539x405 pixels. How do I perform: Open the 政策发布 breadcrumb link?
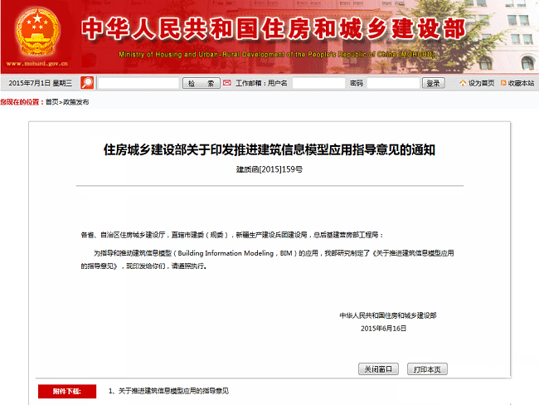[x=76, y=102]
